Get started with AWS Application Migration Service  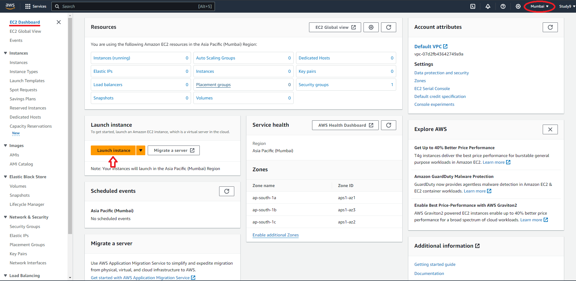(x=143, y=278)
